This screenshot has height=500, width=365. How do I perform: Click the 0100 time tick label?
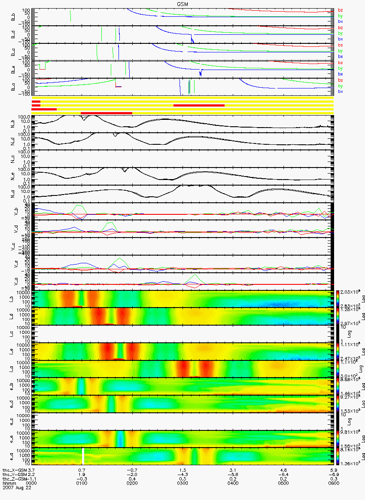(82, 483)
